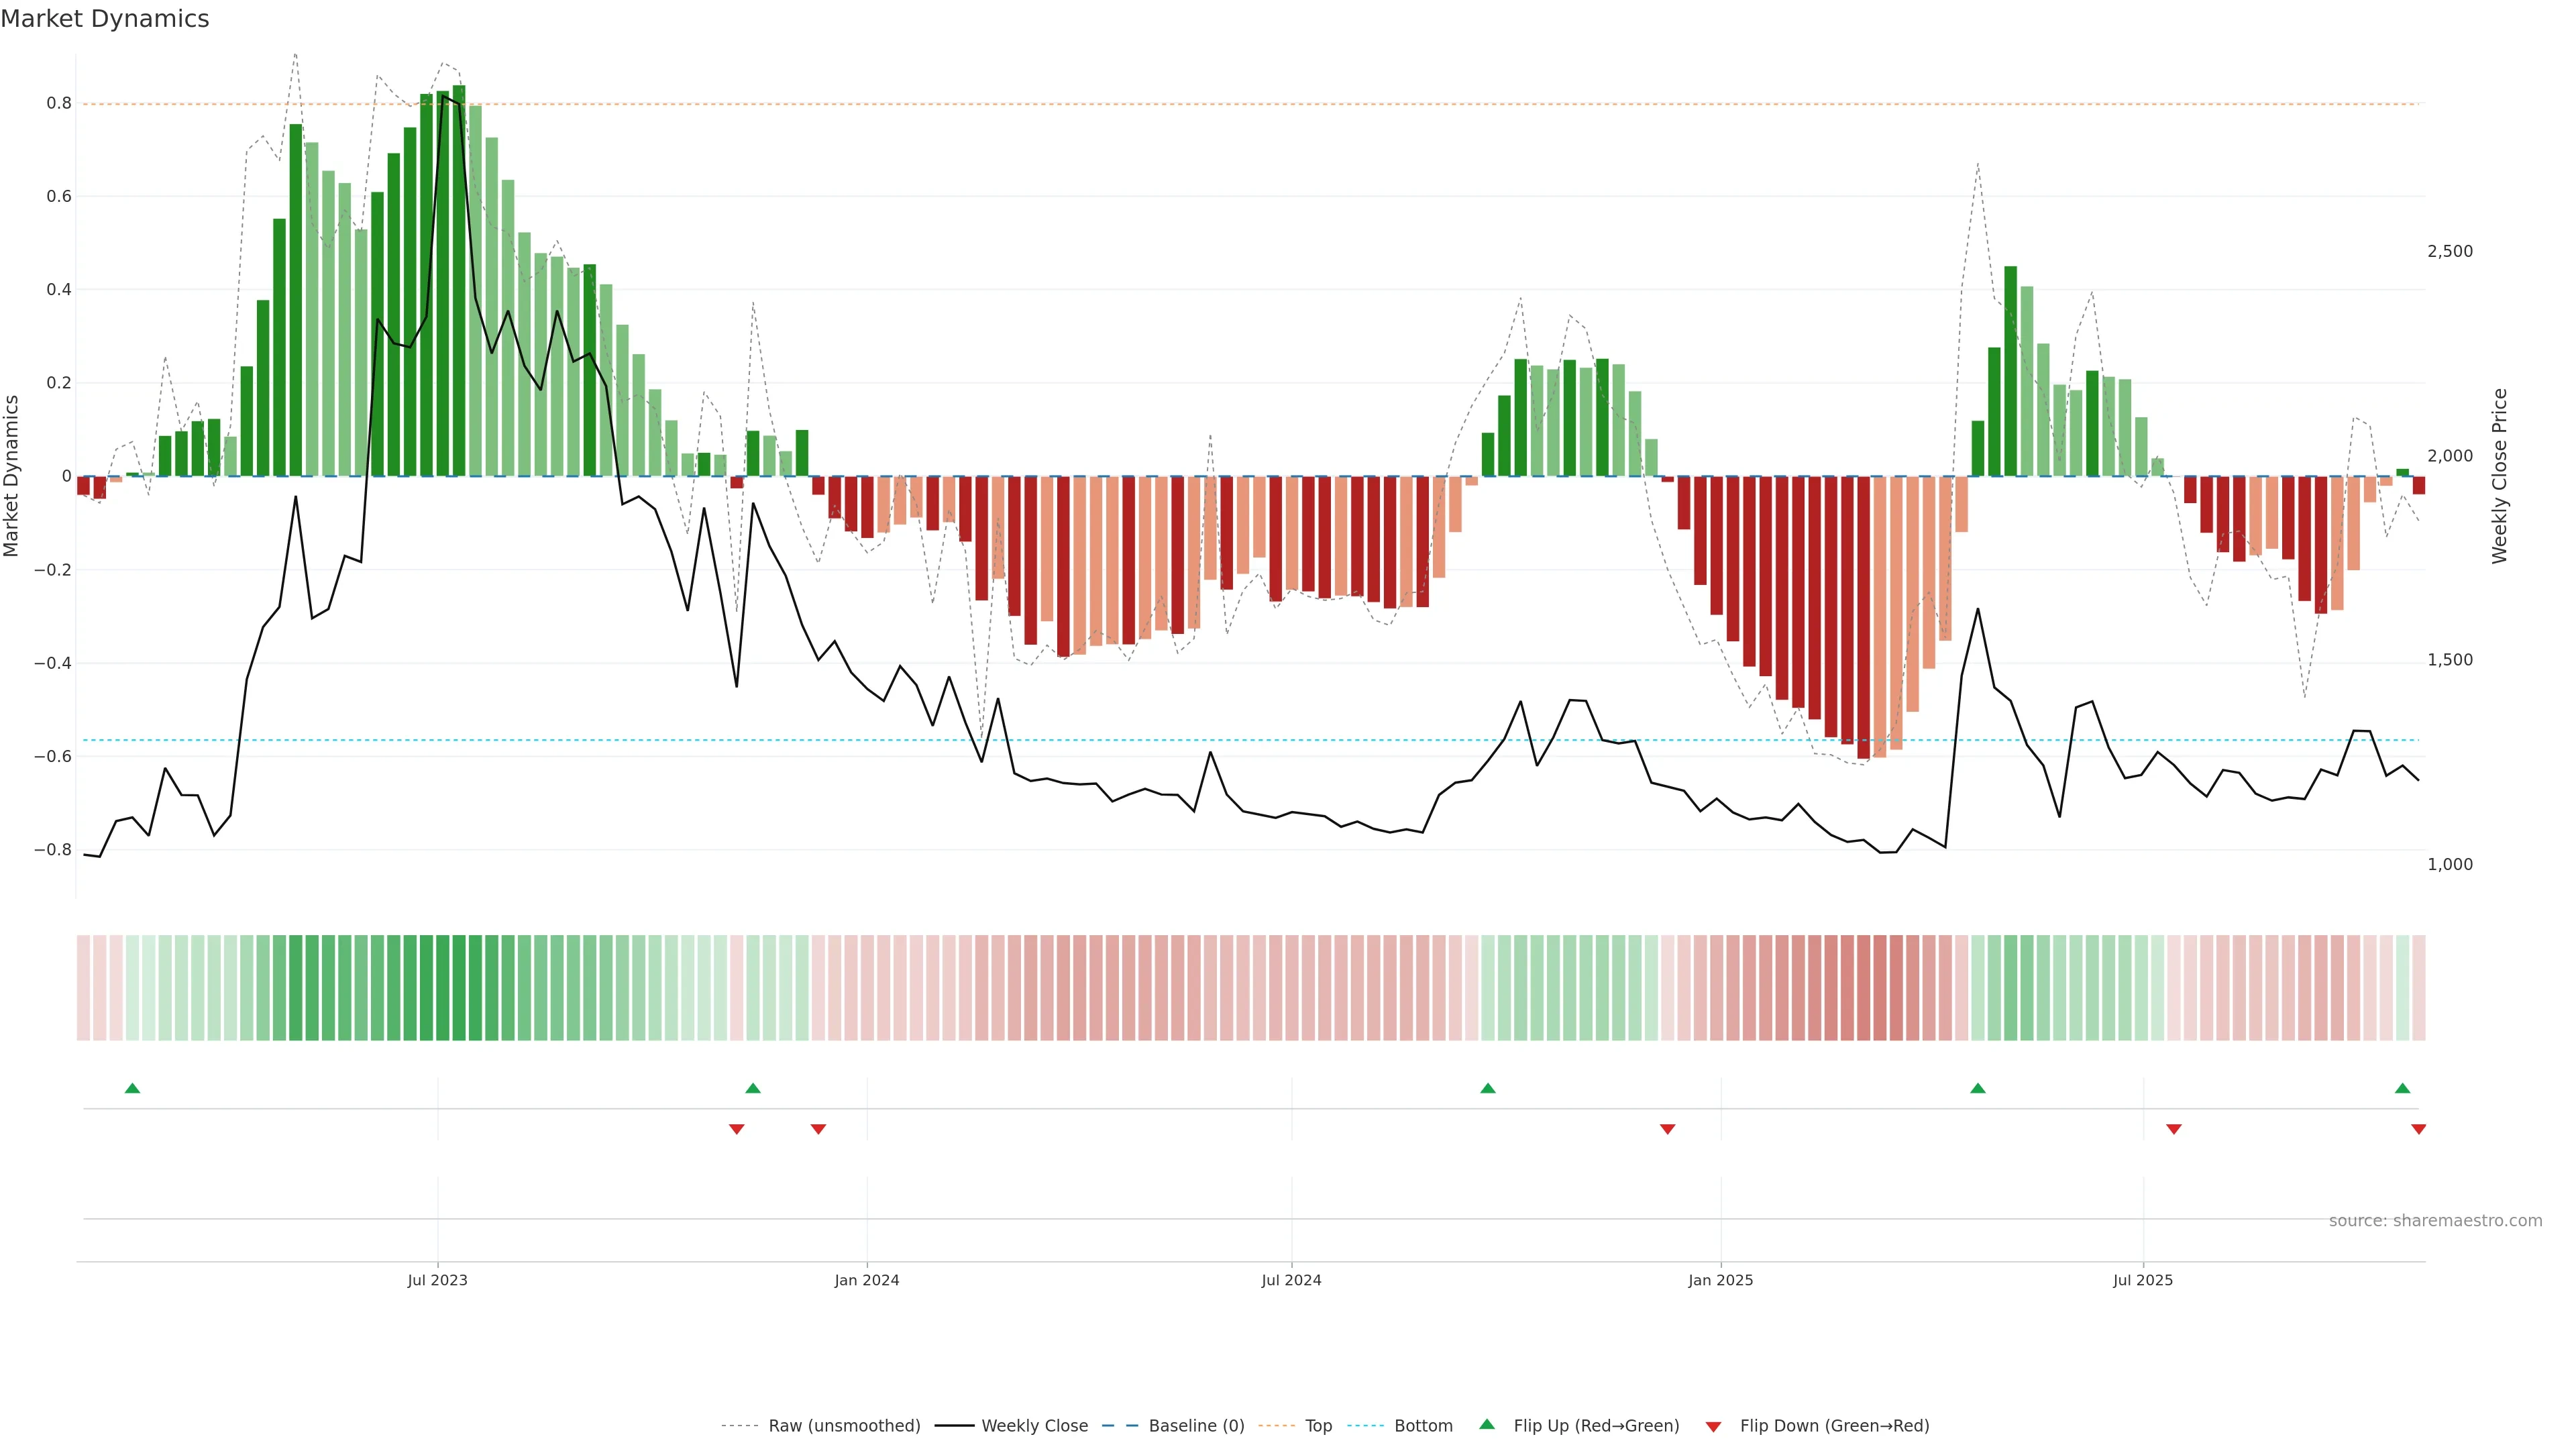Hide the Top line via legend

tap(1318, 1426)
